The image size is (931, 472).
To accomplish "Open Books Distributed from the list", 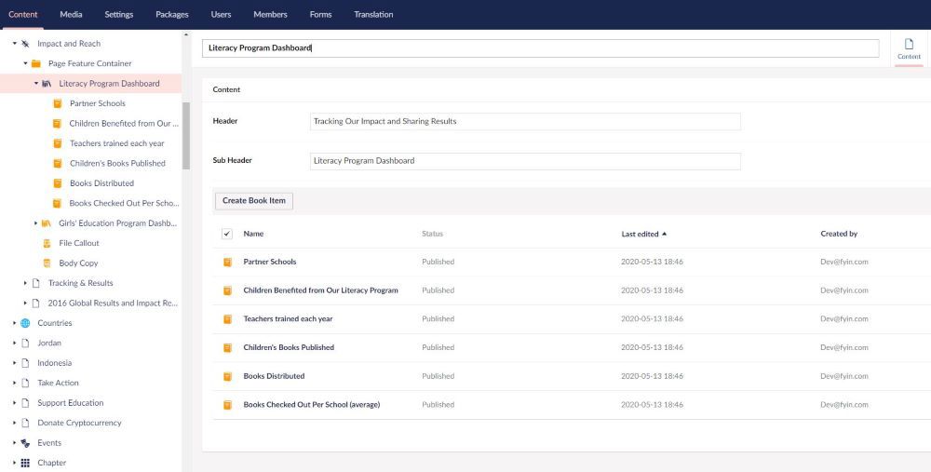I will coord(274,376).
